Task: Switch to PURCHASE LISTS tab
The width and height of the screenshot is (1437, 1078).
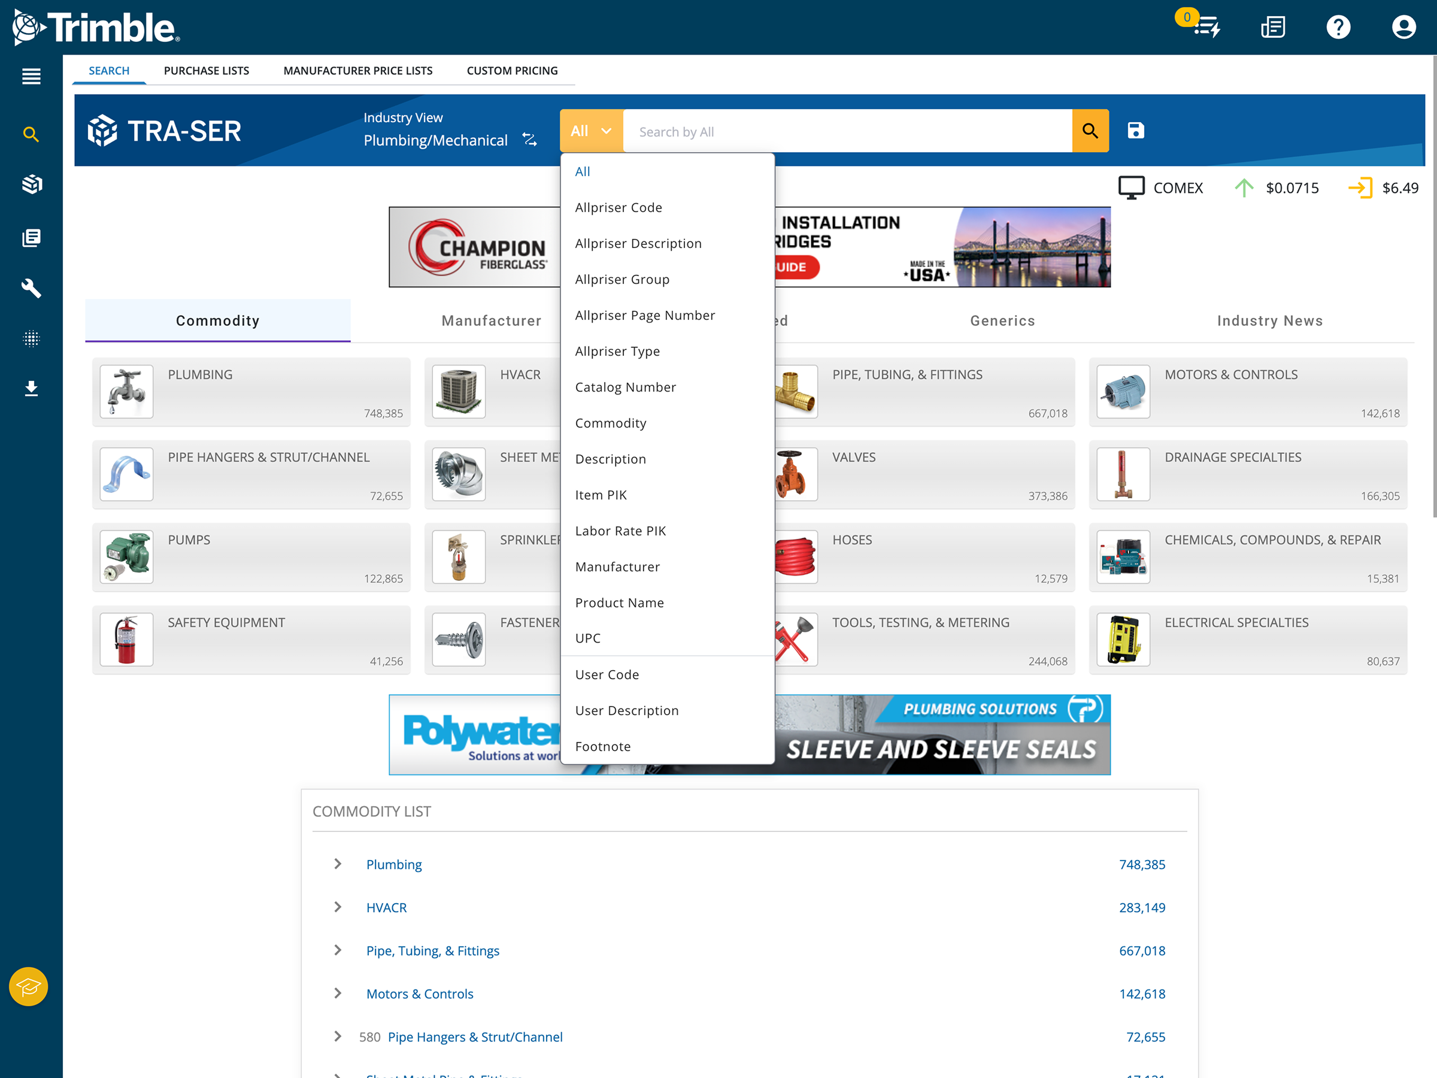Action: click(x=207, y=70)
